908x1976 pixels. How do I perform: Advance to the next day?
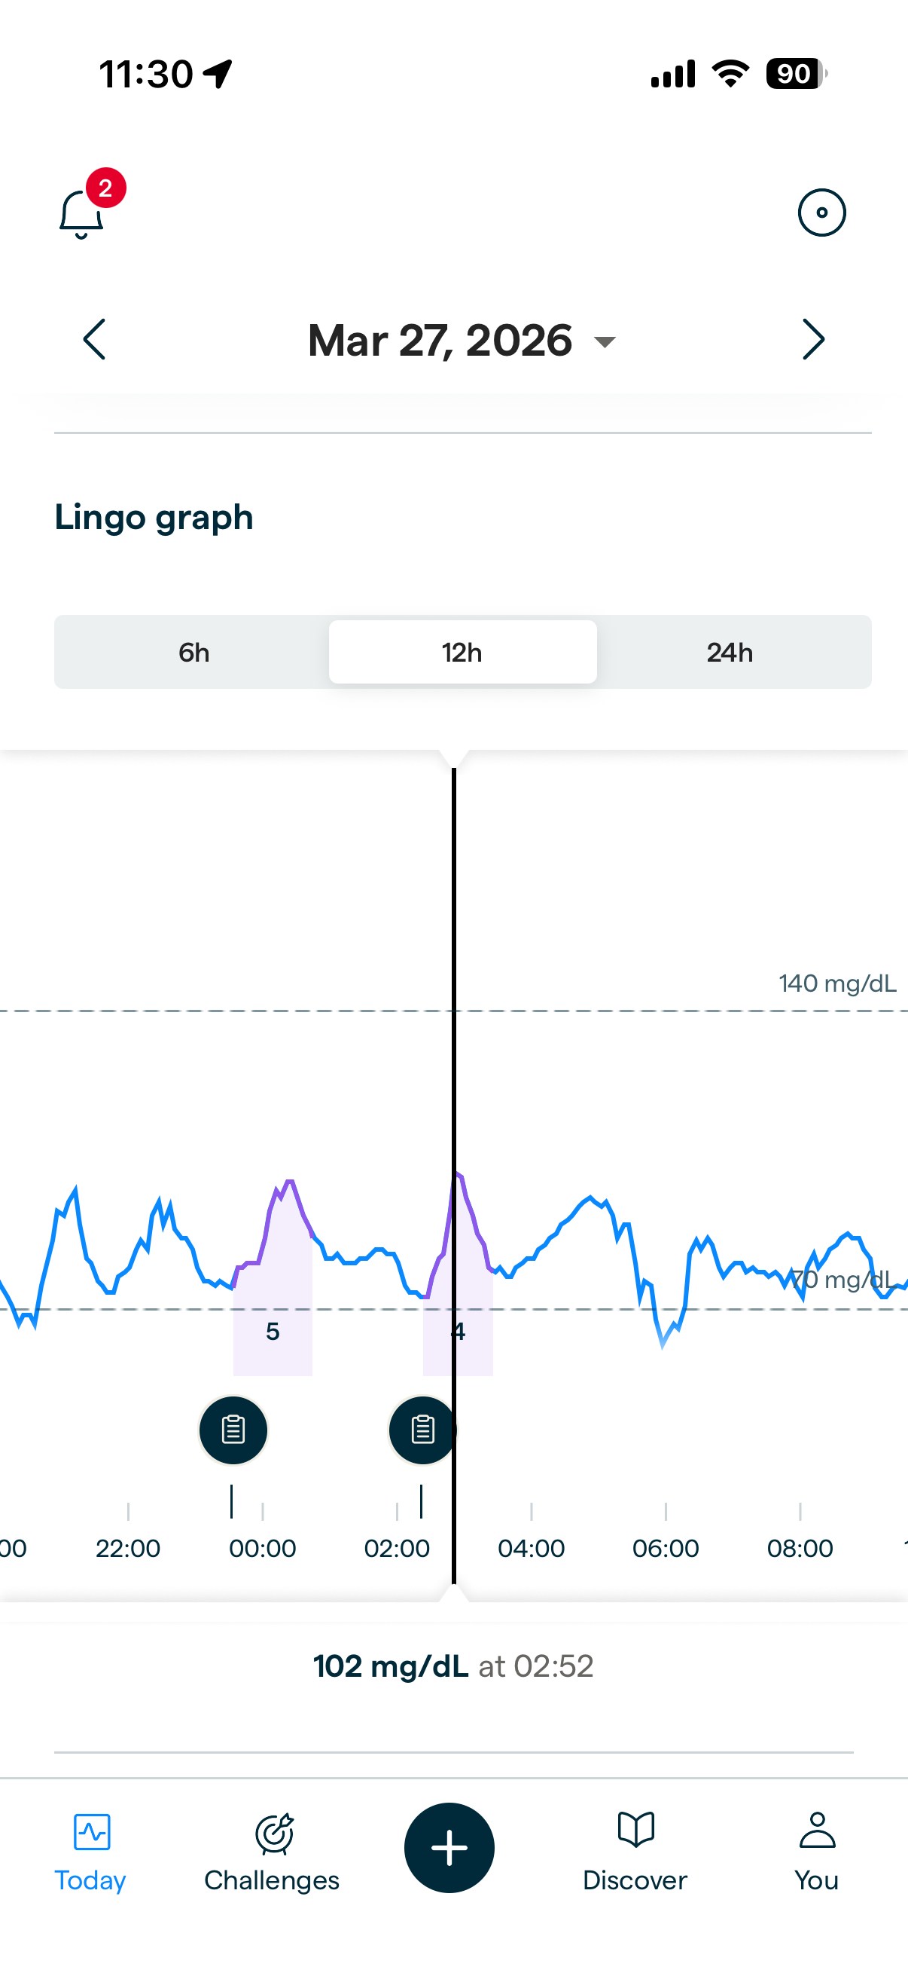pyautogui.click(x=814, y=340)
